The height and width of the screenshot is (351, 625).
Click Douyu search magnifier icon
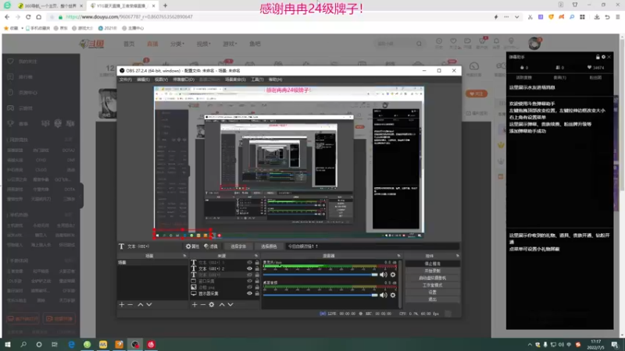(419, 44)
